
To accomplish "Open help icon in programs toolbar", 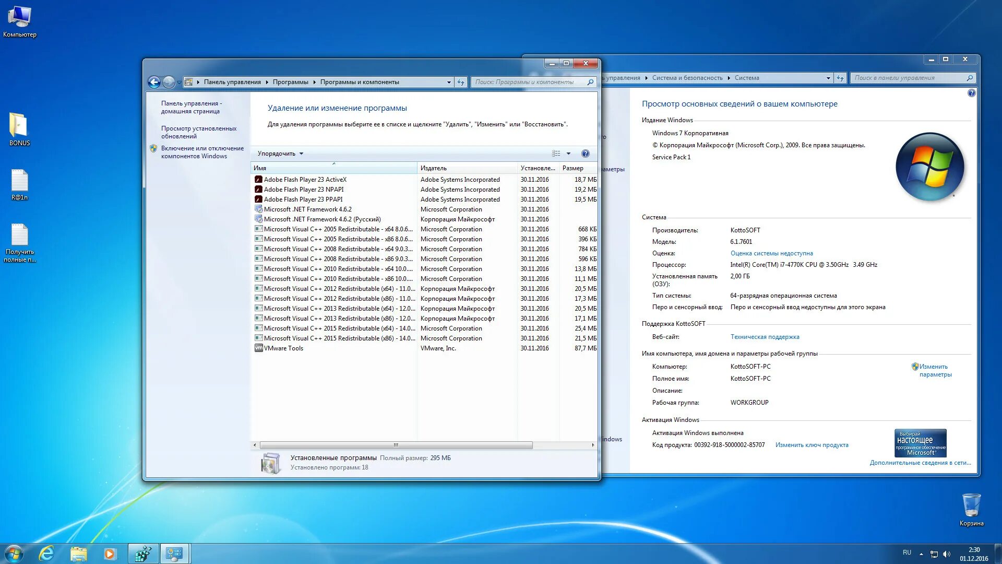I will coord(585,154).
